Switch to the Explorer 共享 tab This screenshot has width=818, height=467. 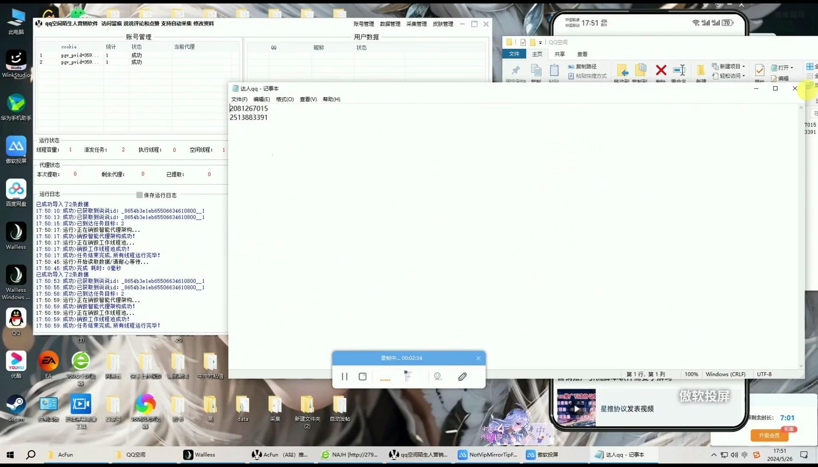point(560,54)
